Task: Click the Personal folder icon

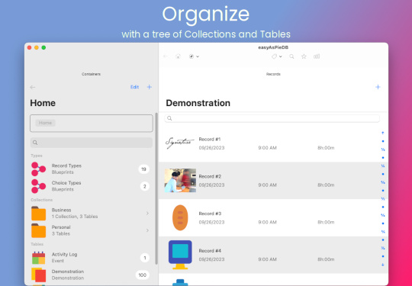Action: click(38, 230)
